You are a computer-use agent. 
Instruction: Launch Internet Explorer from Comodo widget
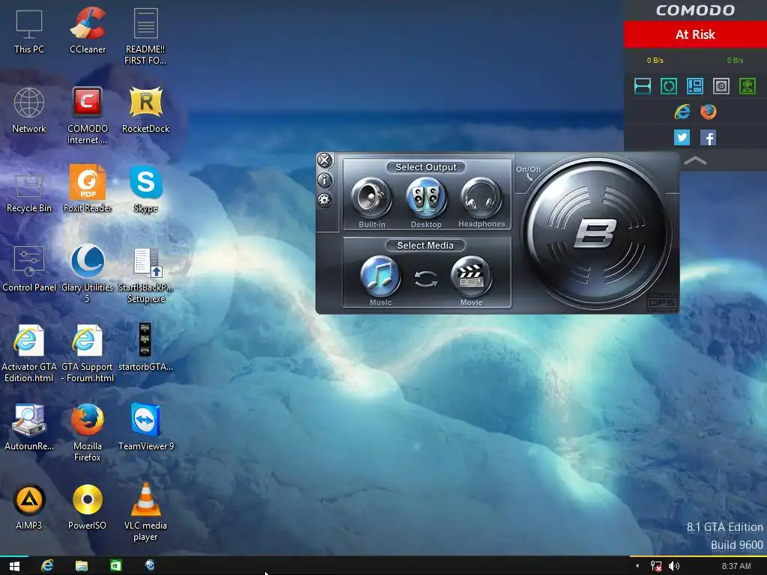pos(682,112)
